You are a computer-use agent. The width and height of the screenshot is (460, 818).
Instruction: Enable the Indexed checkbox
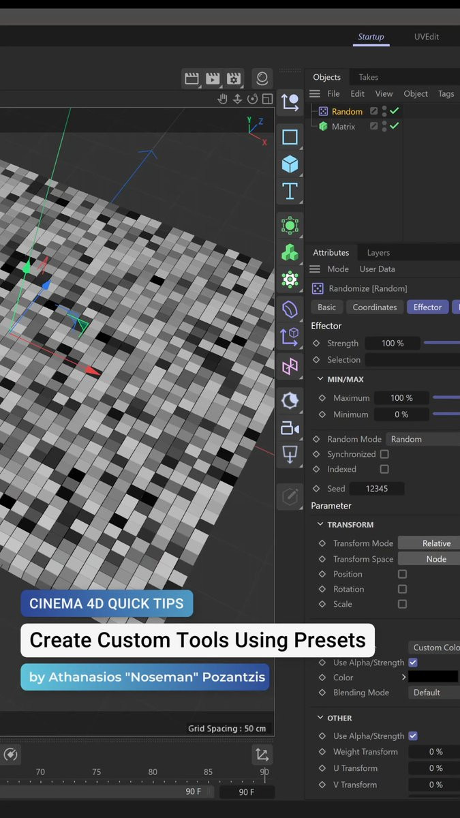[x=384, y=469]
